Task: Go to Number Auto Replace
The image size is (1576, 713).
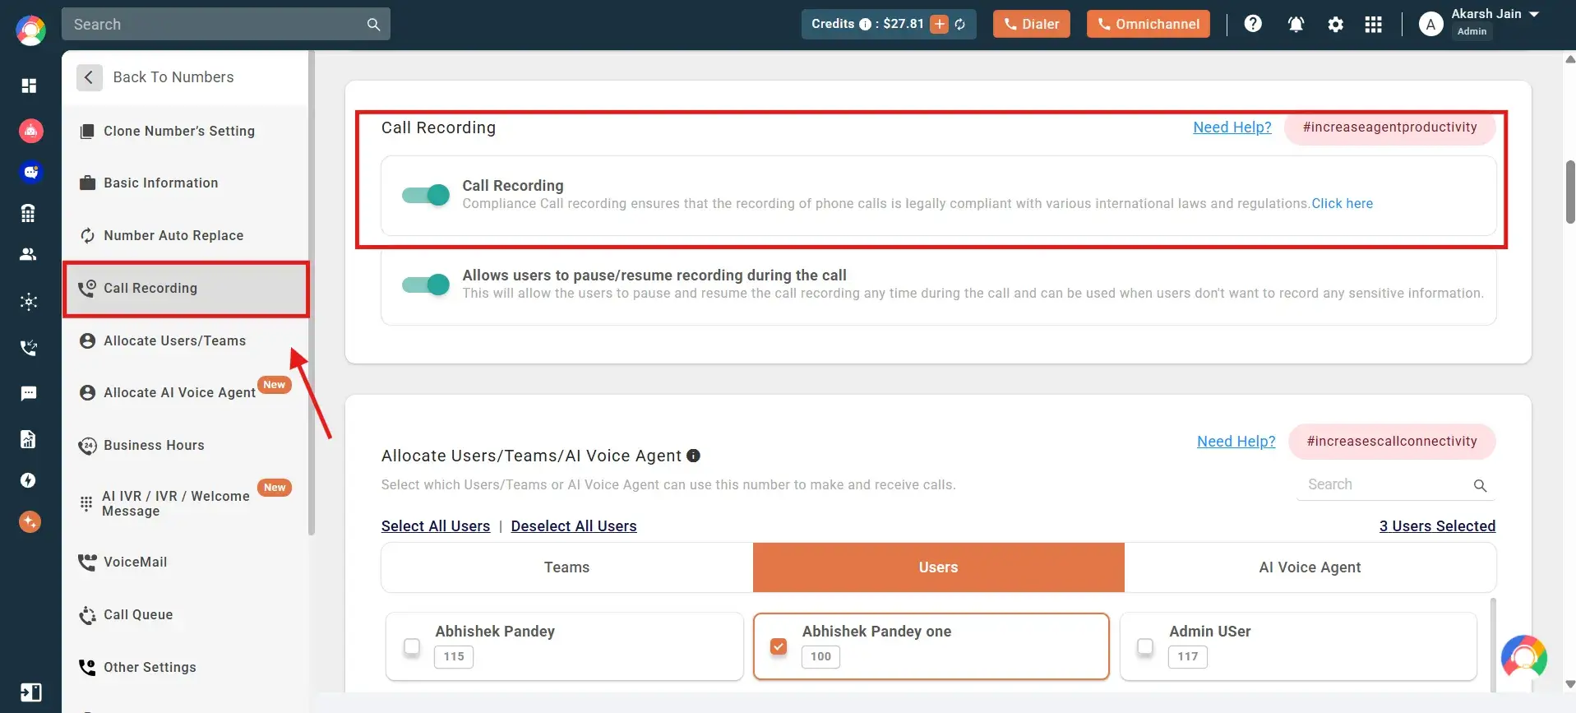Action: 186,236
